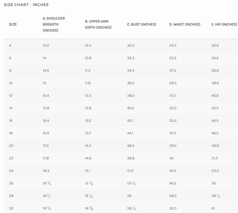Select the A. Shoulder Breadth column header
238x213 pixels.
click(x=54, y=24)
